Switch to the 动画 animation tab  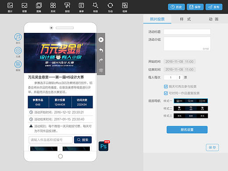click(214, 19)
